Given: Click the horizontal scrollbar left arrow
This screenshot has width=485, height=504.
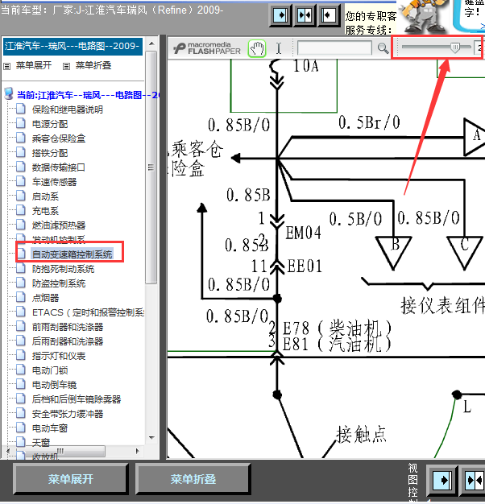Looking at the screenshot, I should click(8, 451).
